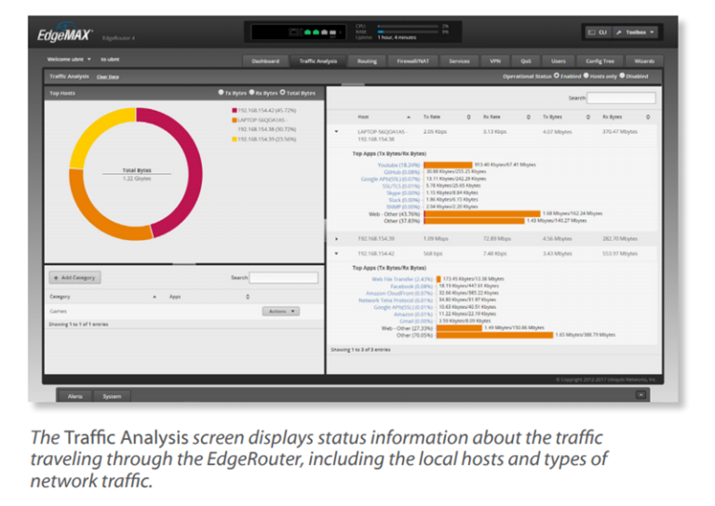715x506 pixels.
Task: Open the Config Tree tab
Action: (x=600, y=60)
